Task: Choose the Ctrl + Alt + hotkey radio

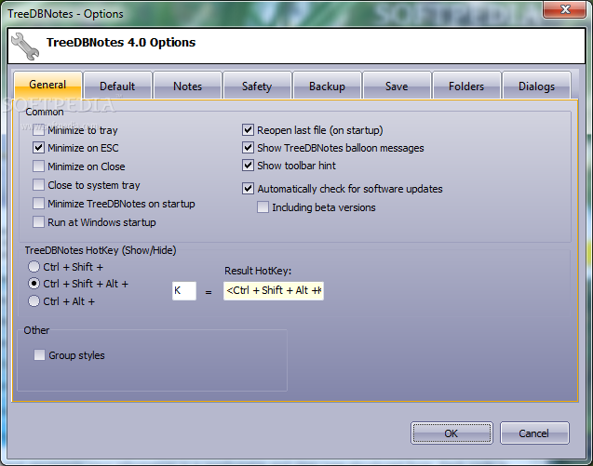Action: pos(34,301)
